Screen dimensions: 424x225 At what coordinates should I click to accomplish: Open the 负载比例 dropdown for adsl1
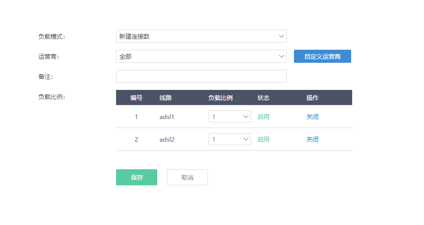[230, 117]
